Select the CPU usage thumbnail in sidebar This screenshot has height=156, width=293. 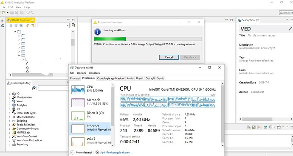click(x=78, y=89)
